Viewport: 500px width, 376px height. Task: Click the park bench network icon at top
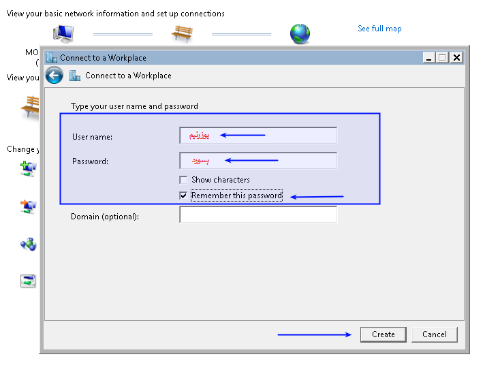tap(182, 33)
